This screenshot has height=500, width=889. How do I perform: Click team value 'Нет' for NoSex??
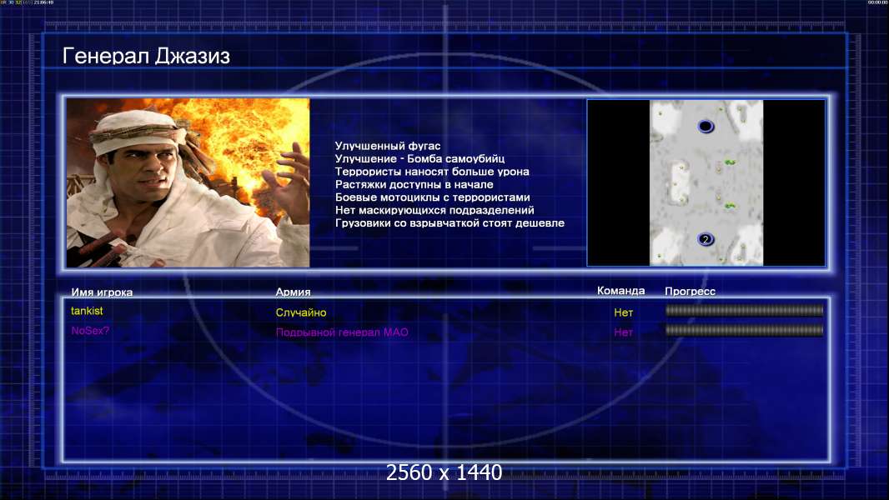623,332
